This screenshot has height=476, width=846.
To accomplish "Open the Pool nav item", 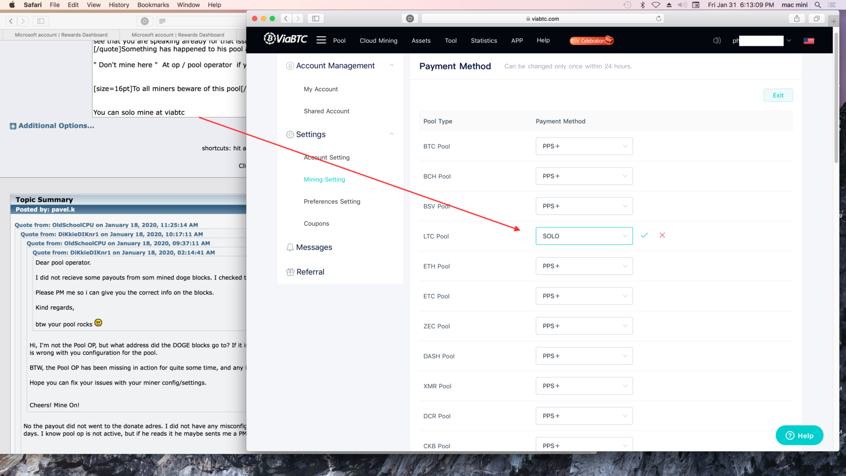I will click(x=339, y=41).
